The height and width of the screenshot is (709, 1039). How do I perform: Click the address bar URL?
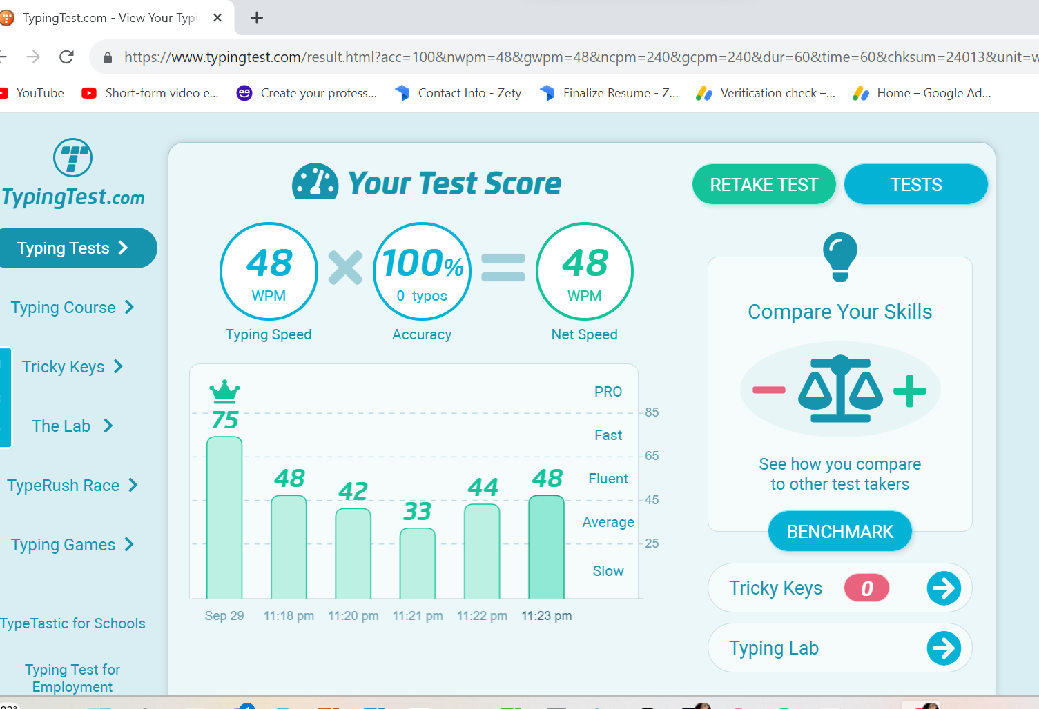580,57
